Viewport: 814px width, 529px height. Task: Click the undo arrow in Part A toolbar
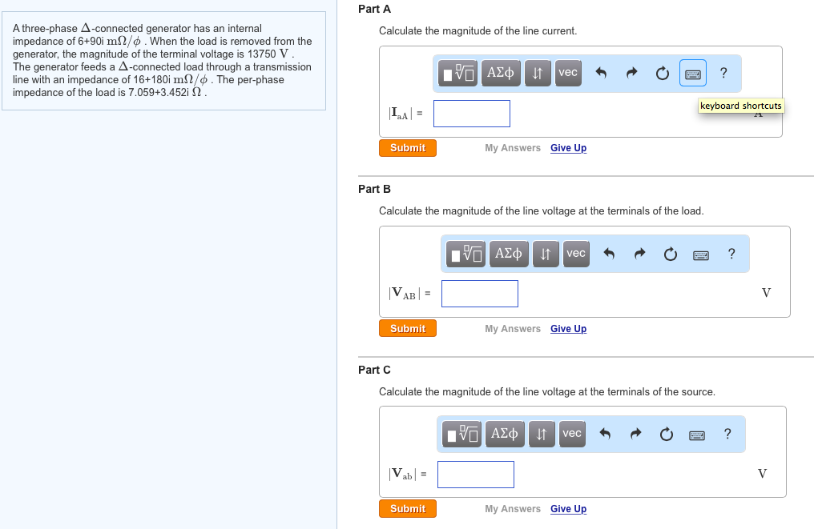[x=600, y=72]
